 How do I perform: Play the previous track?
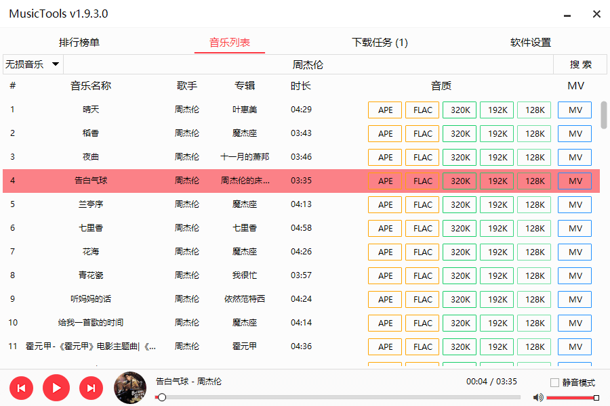coord(22,388)
